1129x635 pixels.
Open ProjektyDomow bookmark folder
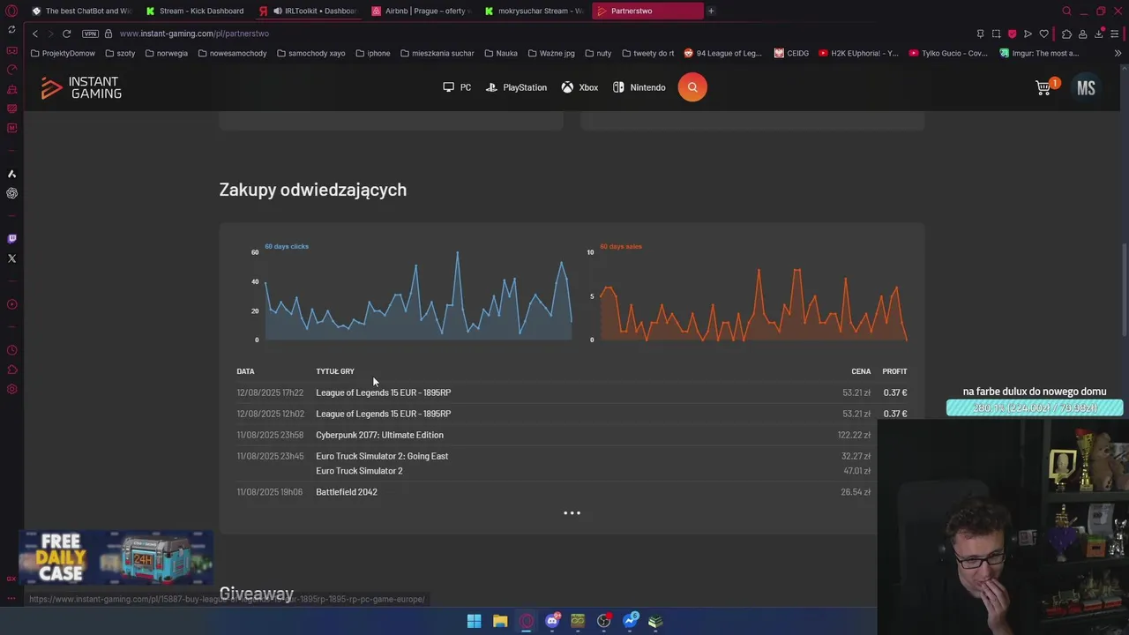coord(63,53)
